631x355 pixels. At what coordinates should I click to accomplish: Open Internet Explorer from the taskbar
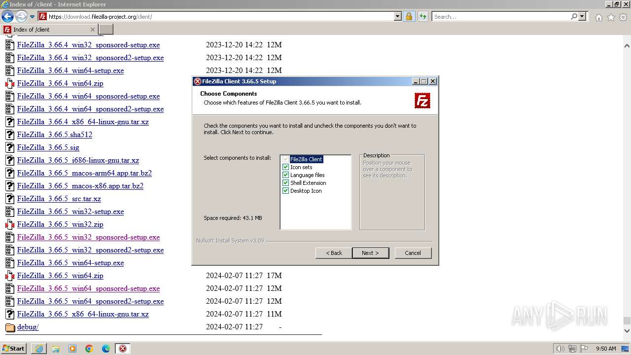coord(39,349)
